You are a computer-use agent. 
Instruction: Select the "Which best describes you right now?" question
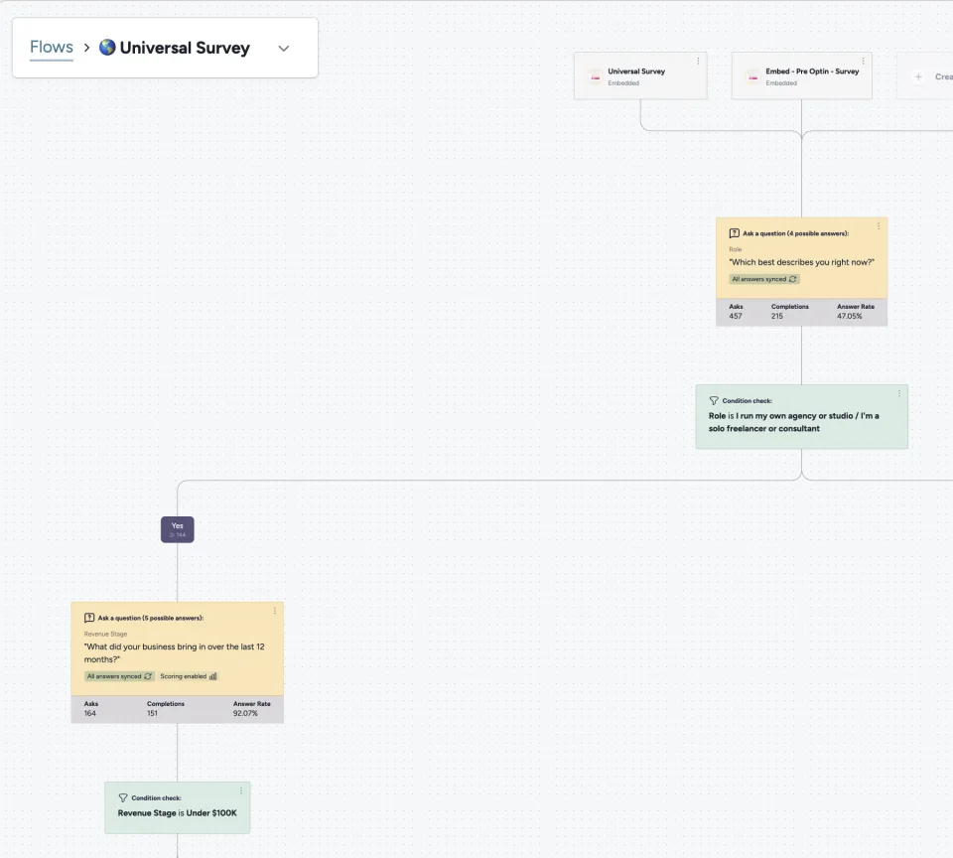click(x=802, y=262)
